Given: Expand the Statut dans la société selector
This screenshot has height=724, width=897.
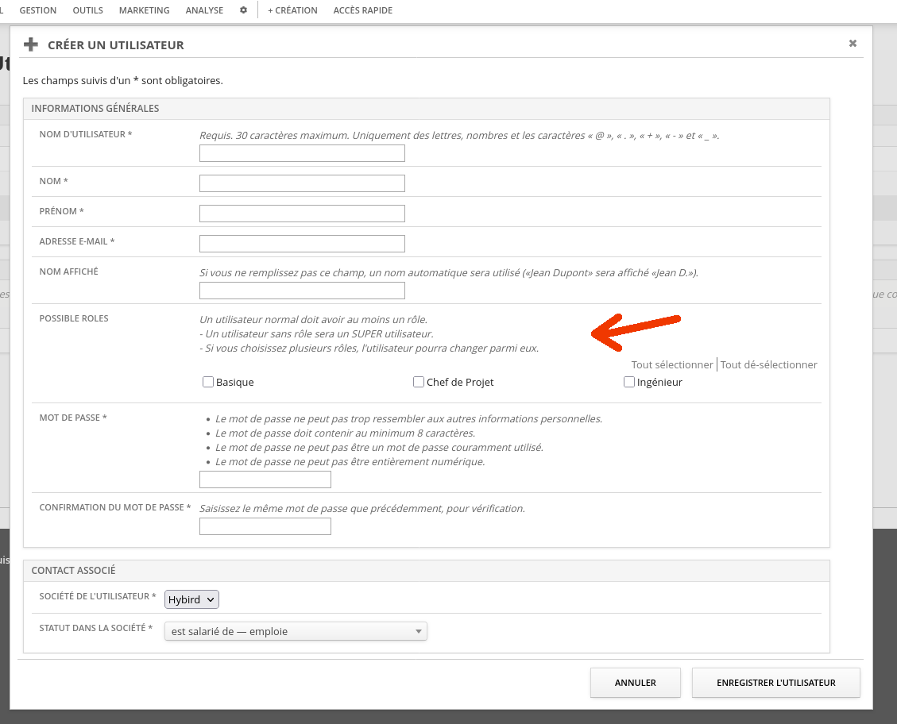Looking at the screenshot, I should click(x=296, y=631).
